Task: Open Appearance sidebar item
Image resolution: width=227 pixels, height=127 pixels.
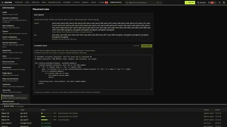Action: 15,51
